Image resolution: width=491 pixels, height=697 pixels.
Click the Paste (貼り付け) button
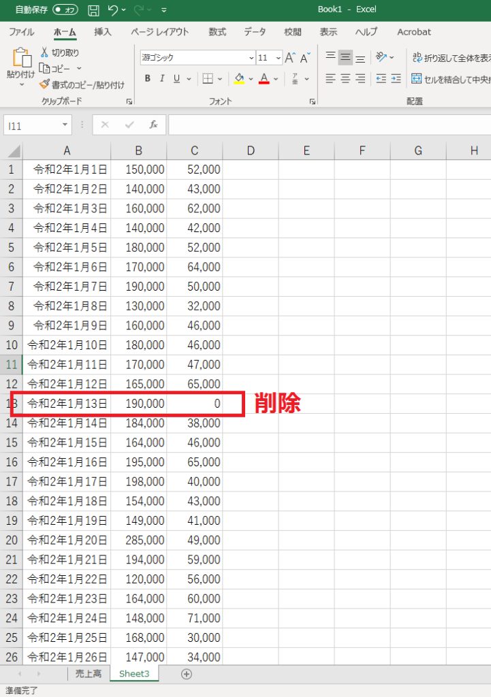(20, 65)
